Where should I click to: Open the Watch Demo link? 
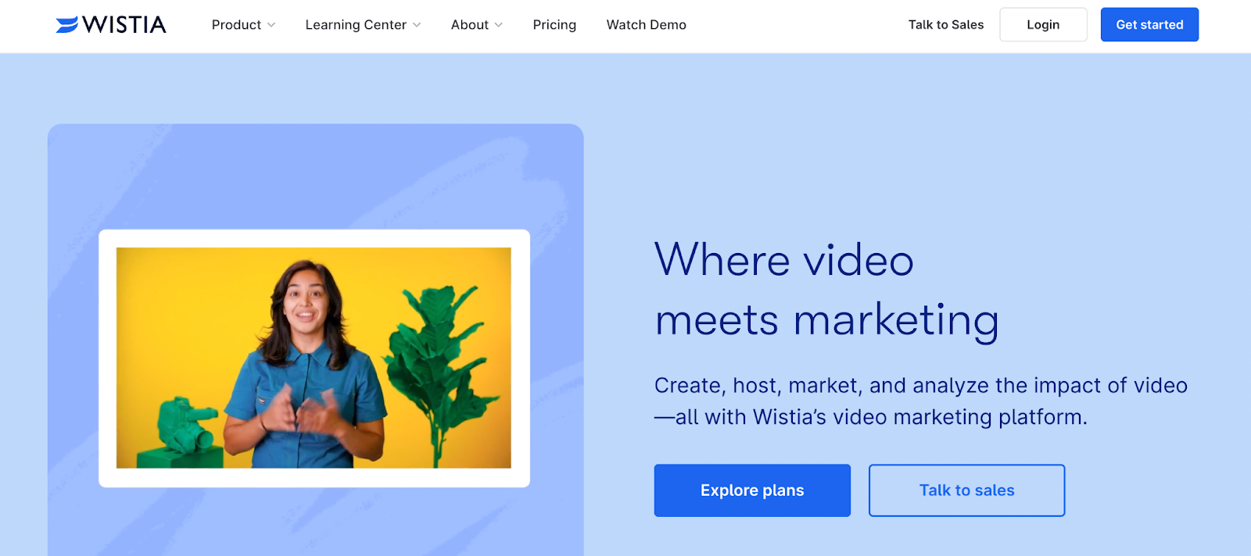647,25
